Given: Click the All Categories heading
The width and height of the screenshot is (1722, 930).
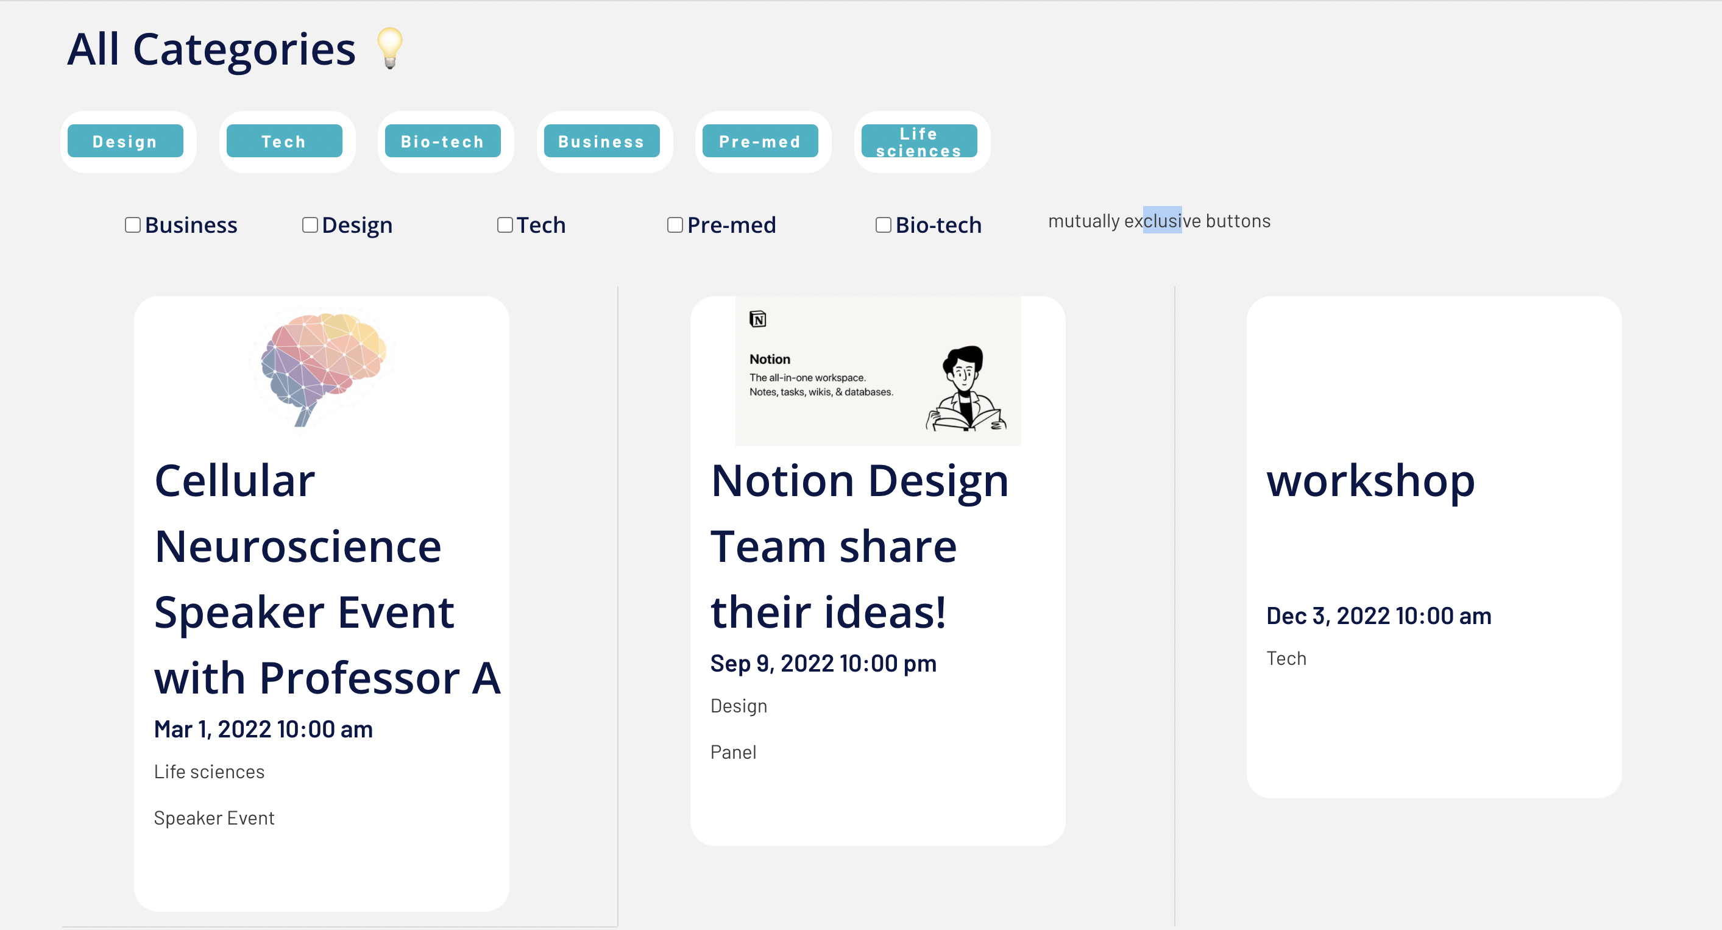Looking at the screenshot, I should 212,49.
